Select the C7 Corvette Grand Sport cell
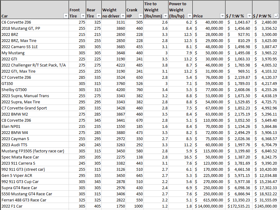 click(x=35, y=108)
